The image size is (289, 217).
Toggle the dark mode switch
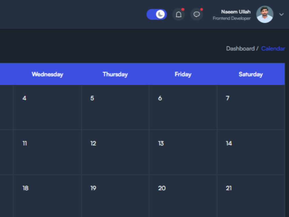[x=157, y=14]
